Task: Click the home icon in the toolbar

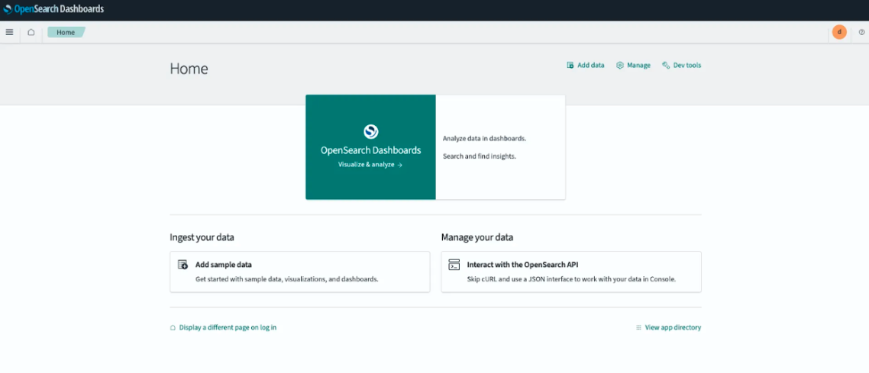Action: (x=31, y=32)
